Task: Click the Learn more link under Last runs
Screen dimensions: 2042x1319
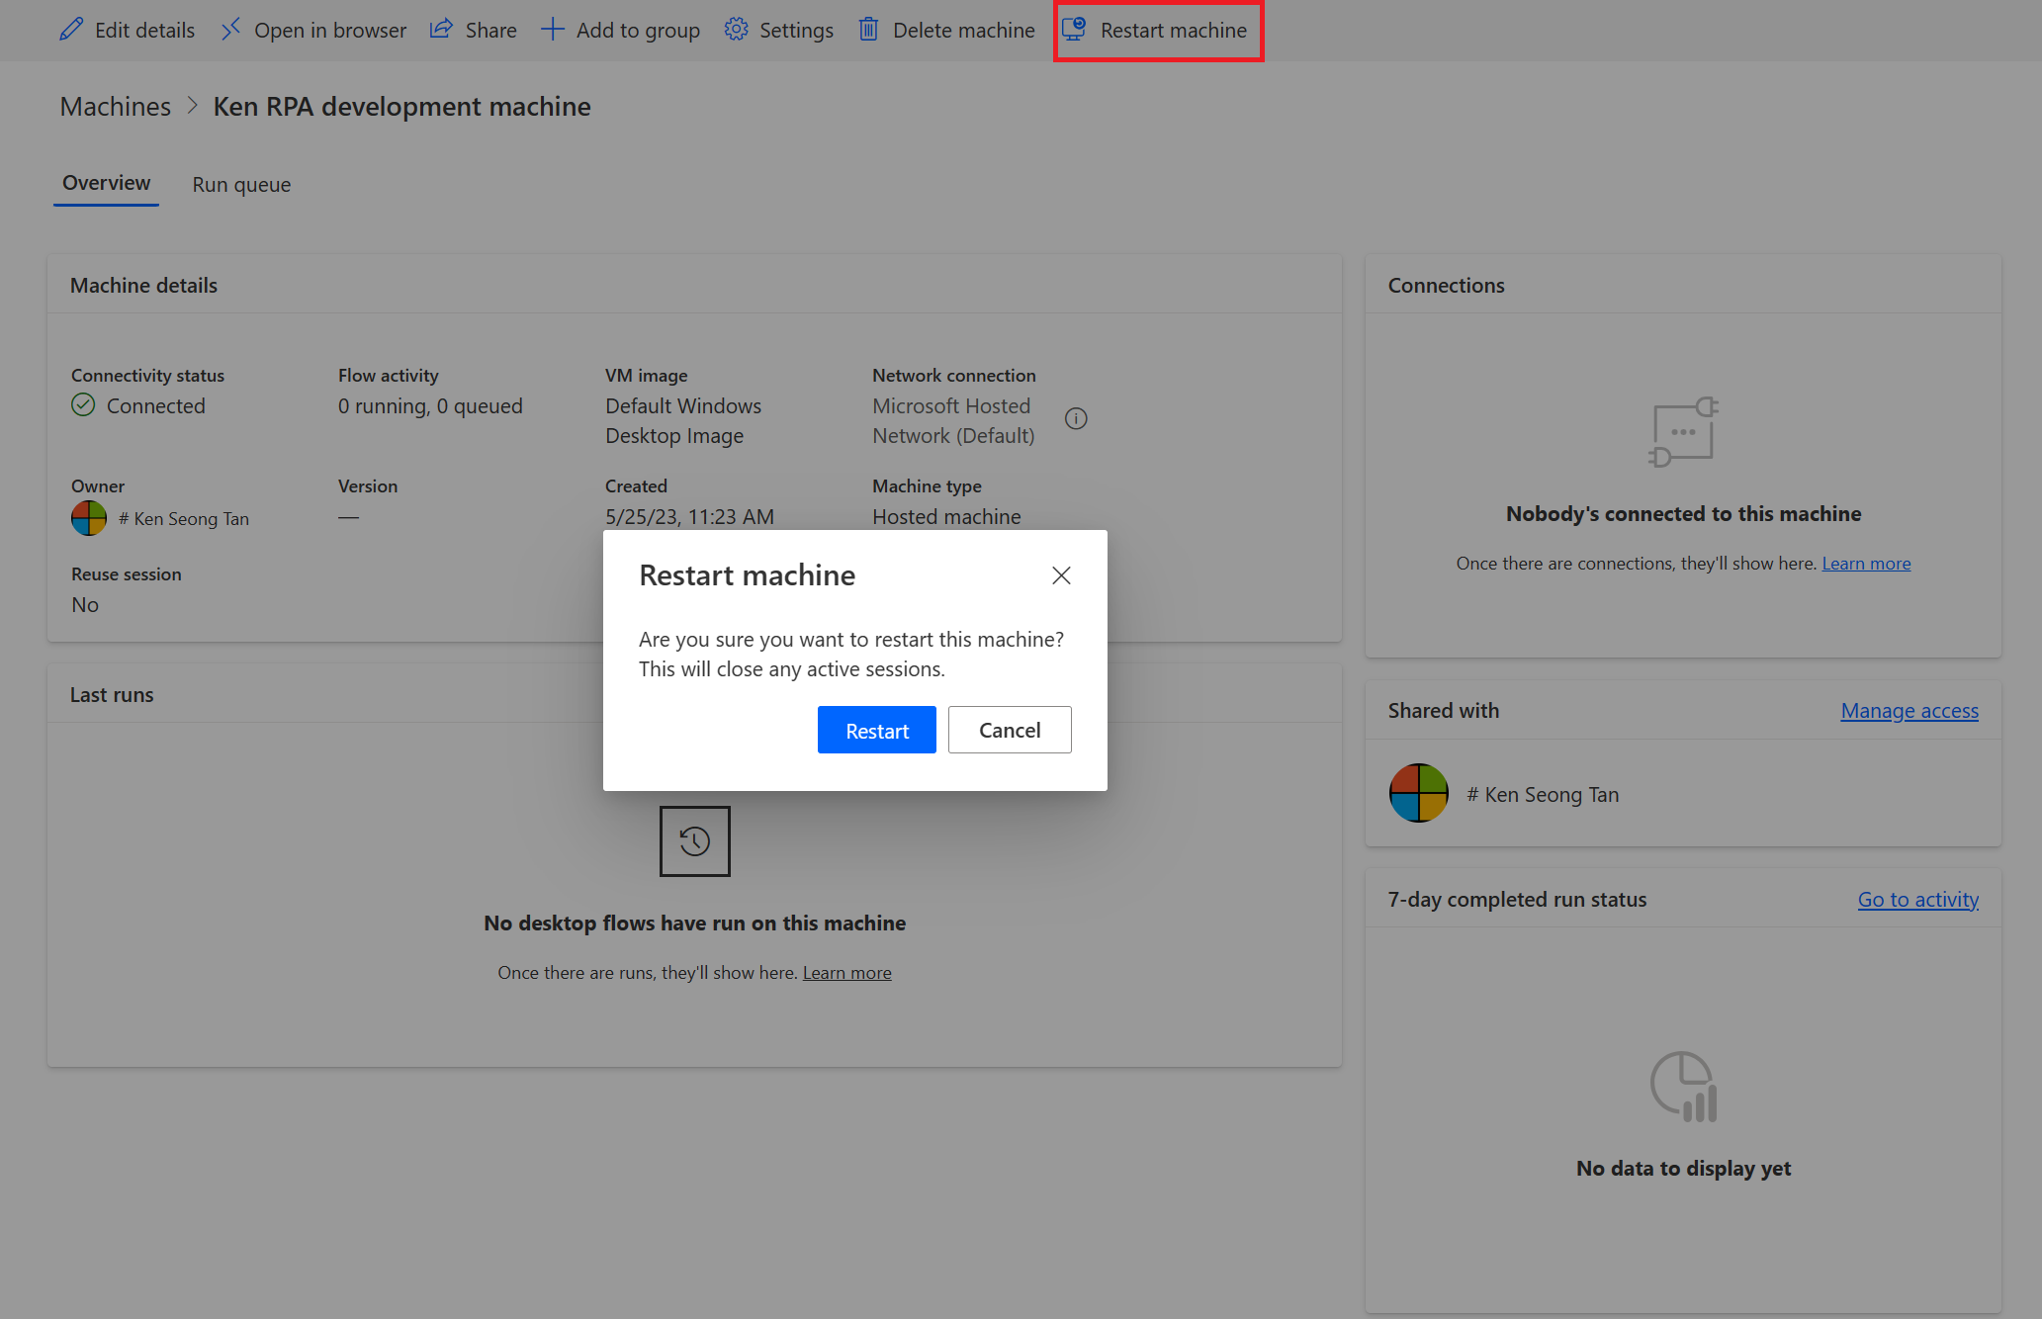Action: coord(846,971)
